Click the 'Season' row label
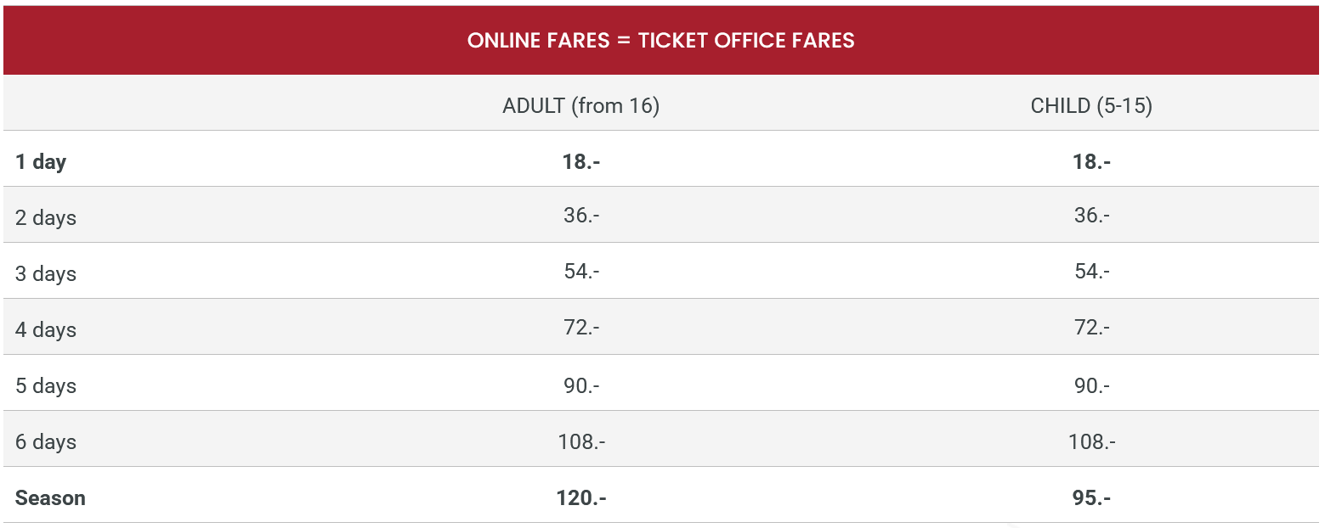Screen dimensions: 1325x528 pyautogui.click(x=50, y=498)
